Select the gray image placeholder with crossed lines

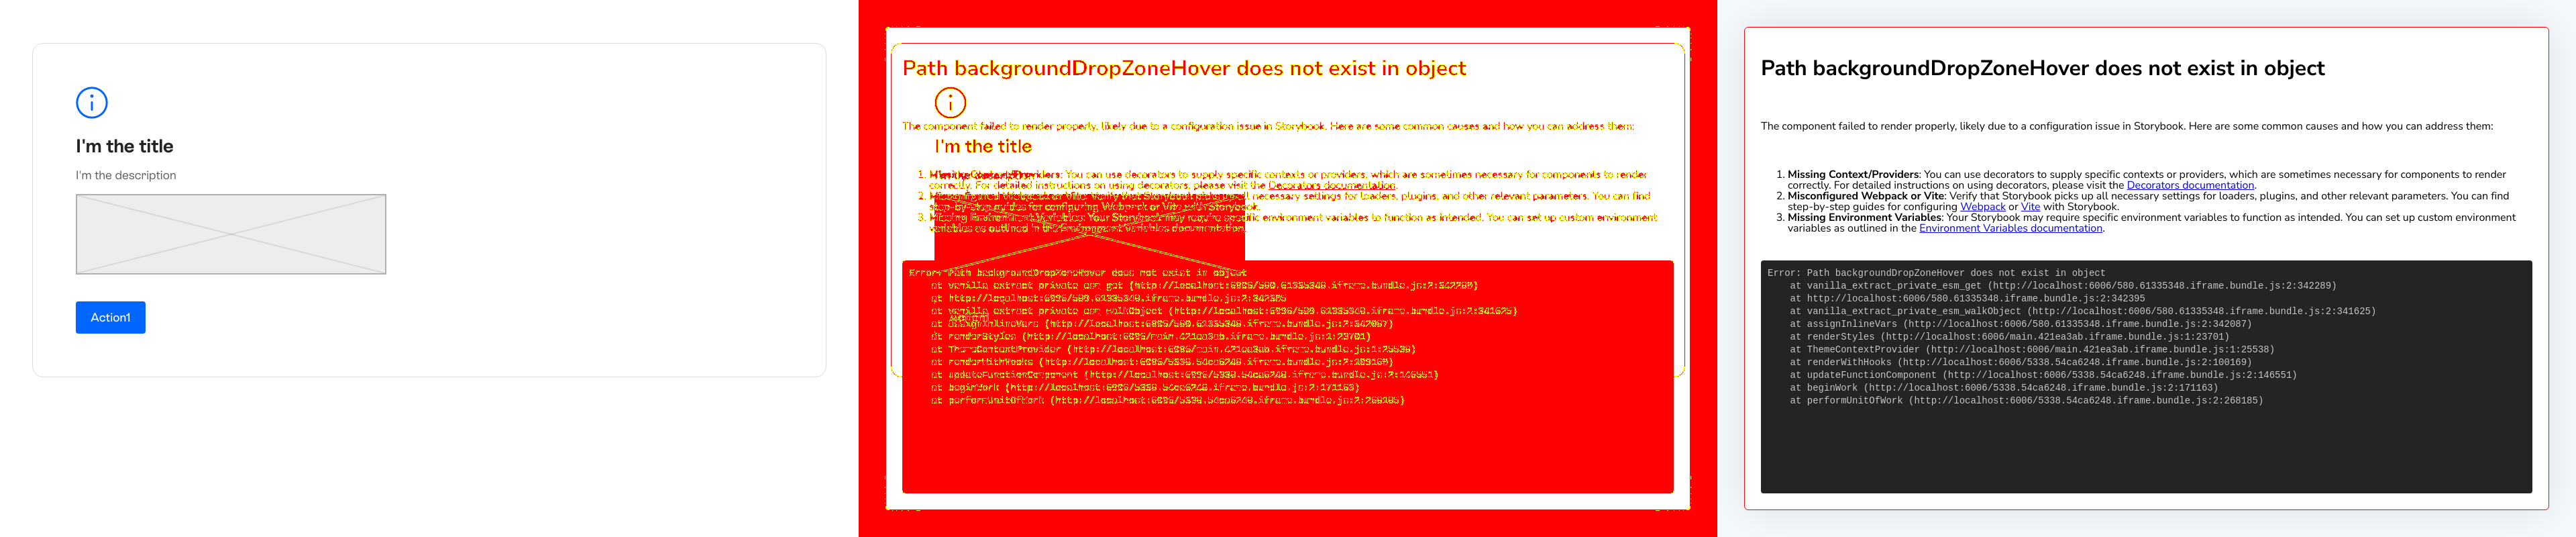click(231, 234)
